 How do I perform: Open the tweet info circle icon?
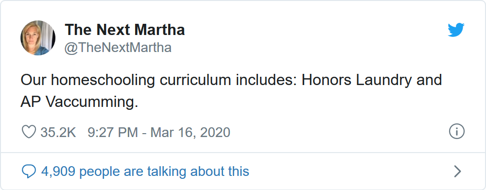[456, 132]
